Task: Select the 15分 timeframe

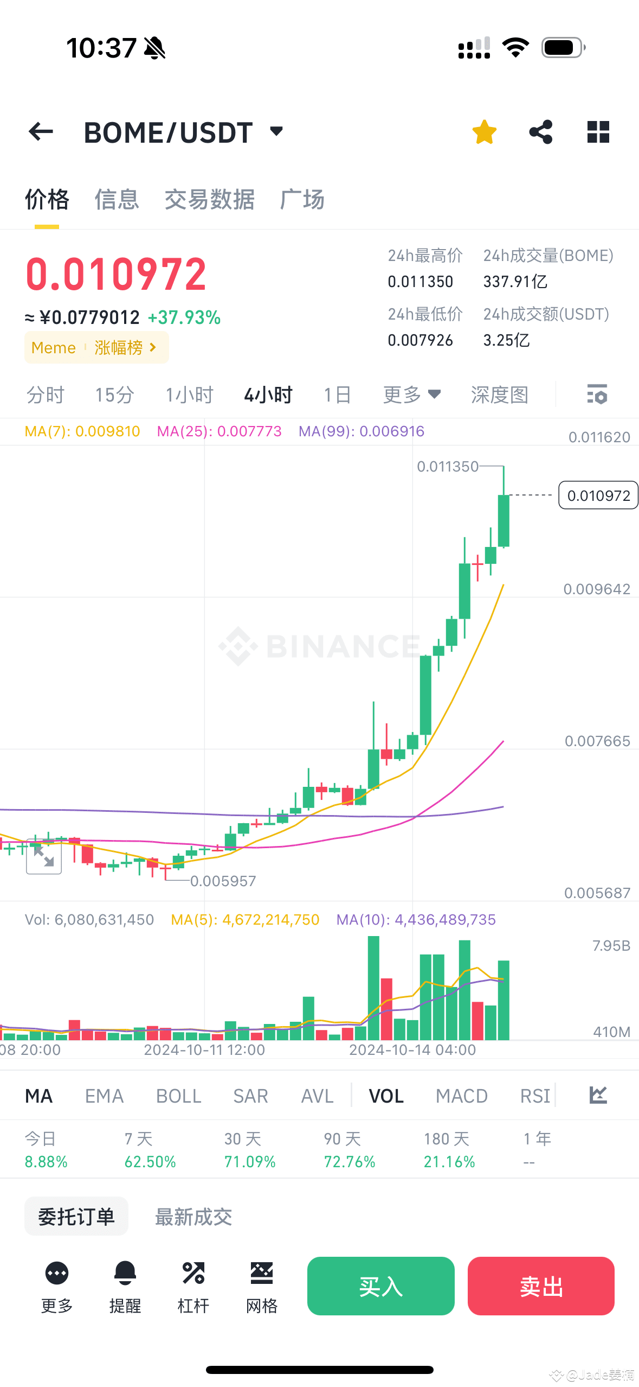Action: (x=114, y=395)
